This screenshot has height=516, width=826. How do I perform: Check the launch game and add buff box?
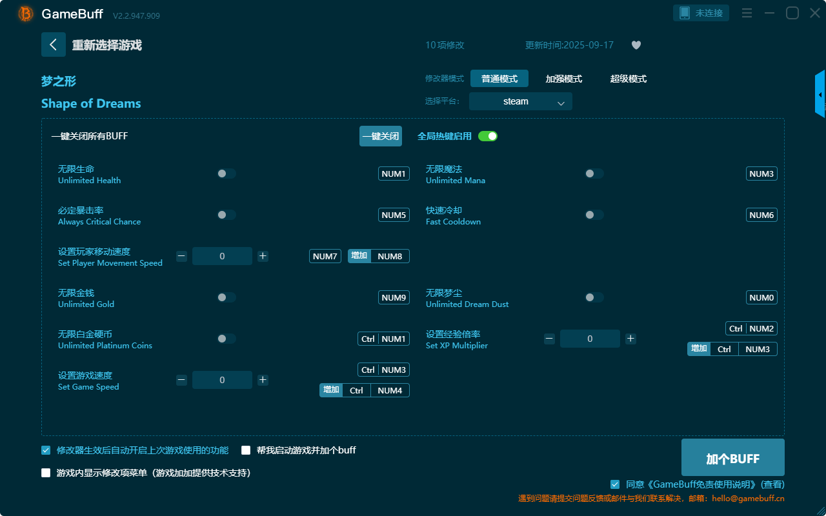pos(246,450)
